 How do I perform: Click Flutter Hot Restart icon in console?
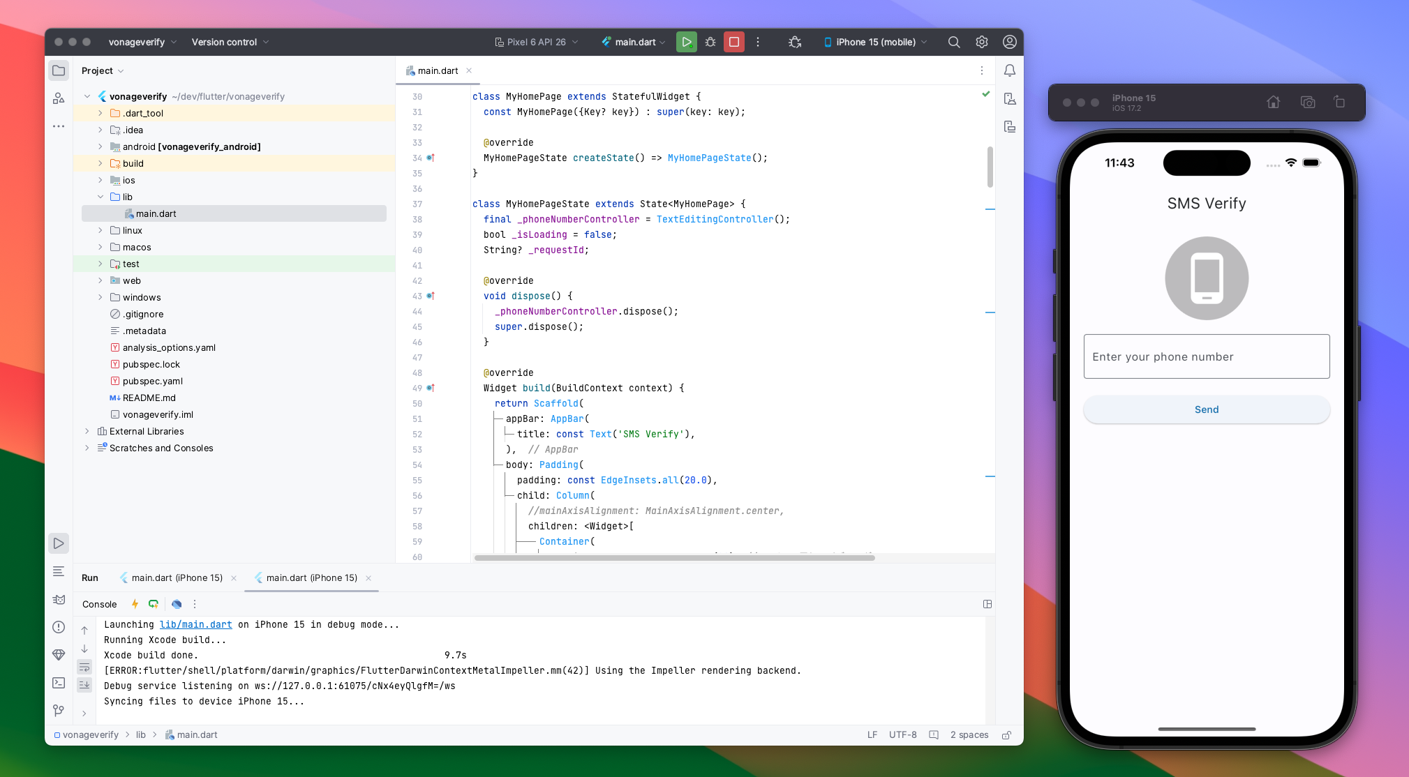154,604
